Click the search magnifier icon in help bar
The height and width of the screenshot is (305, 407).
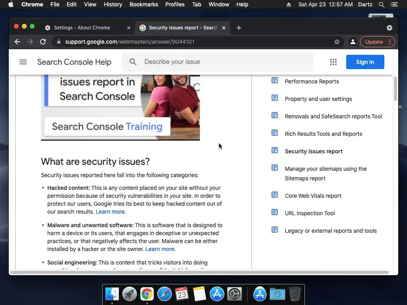[x=133, y=62]
